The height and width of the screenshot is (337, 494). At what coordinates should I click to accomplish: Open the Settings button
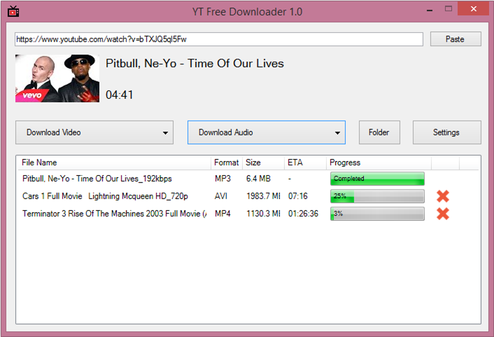447,132
